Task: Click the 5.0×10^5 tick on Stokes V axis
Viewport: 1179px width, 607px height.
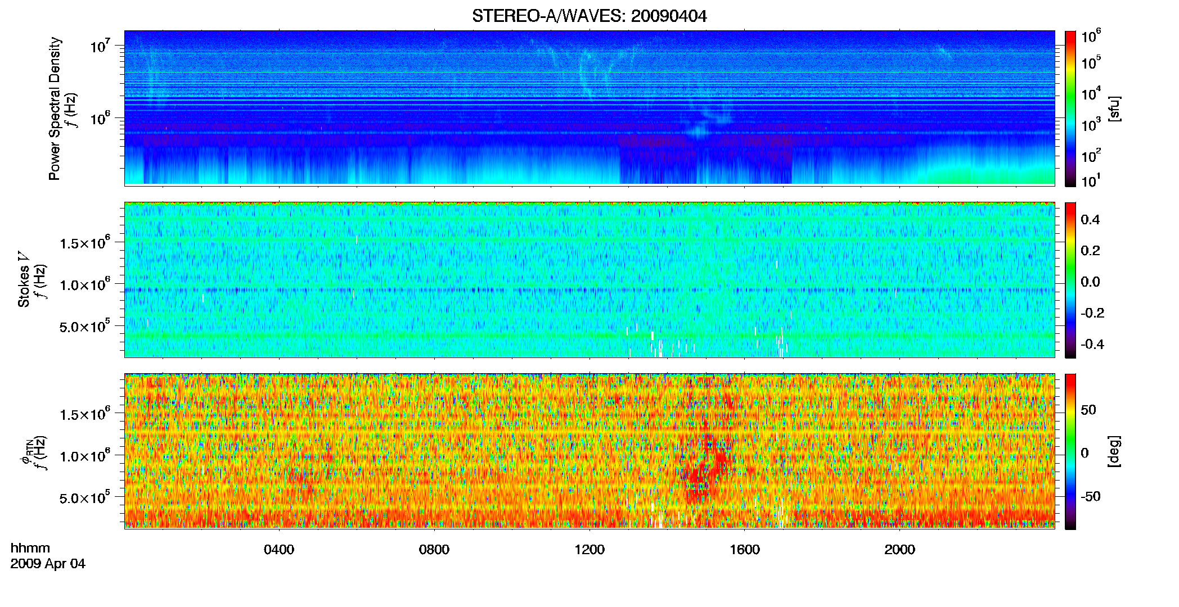Action: pyautogui.click(x=84, y=325)
